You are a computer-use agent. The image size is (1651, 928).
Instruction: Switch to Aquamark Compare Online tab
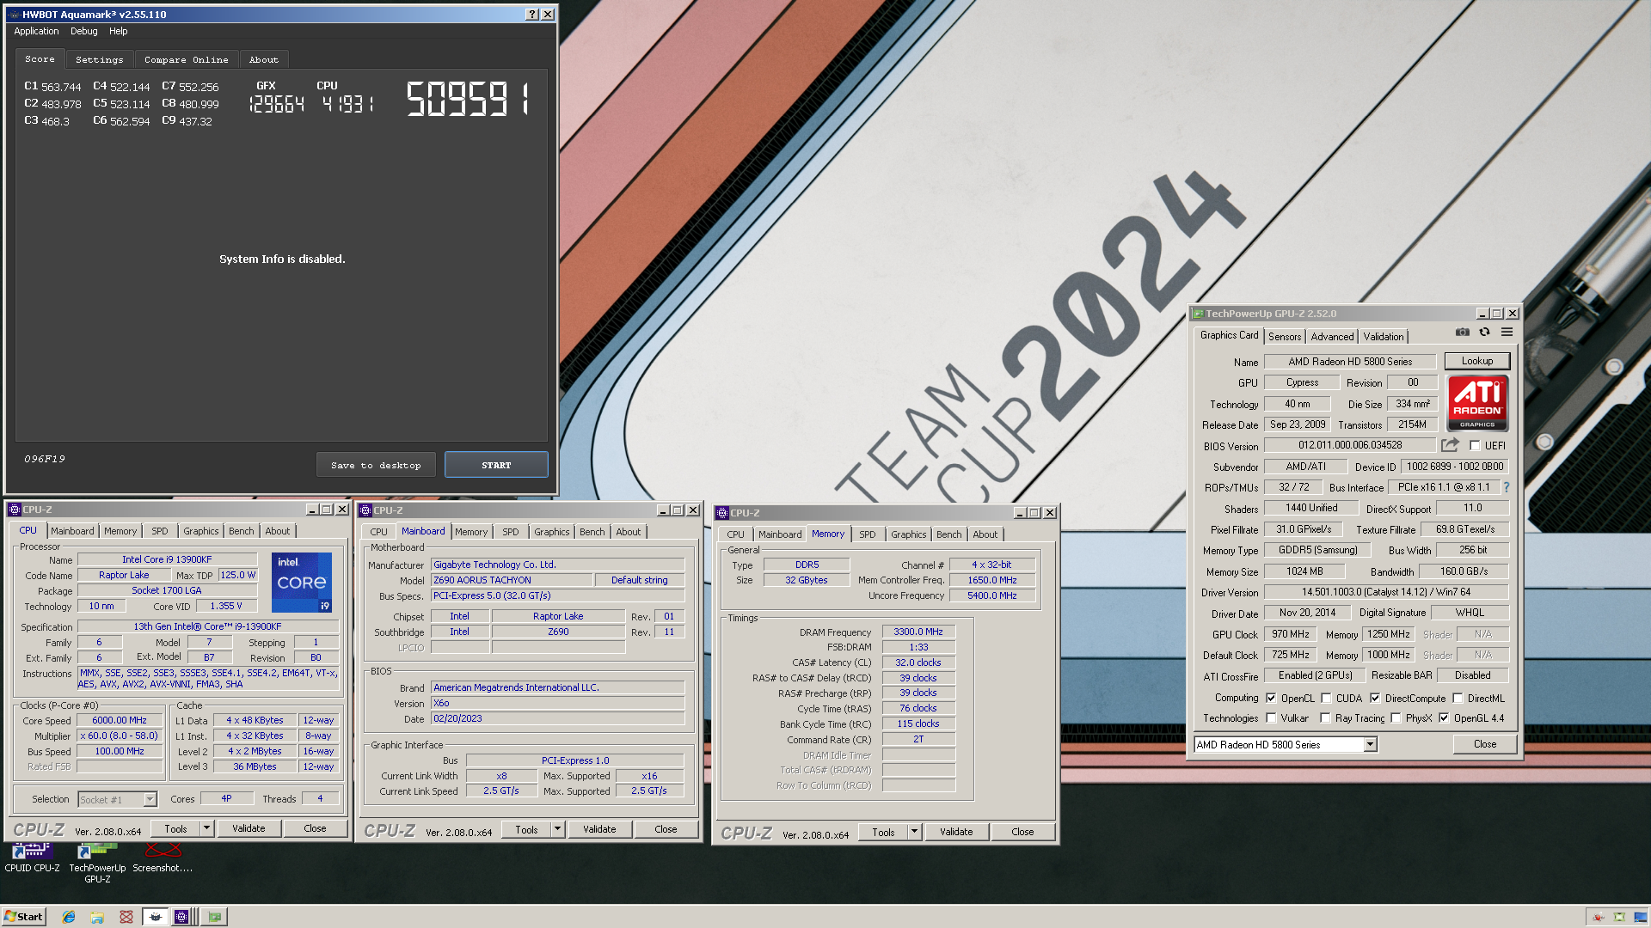tap(186, 60)
